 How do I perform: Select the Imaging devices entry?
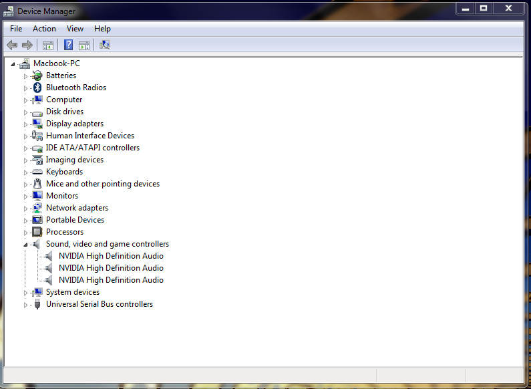click(x=75, y=160)
